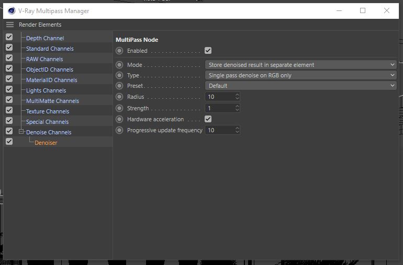
Task: Click the Render Elements menu label
Action: click(x=40, y=25)
